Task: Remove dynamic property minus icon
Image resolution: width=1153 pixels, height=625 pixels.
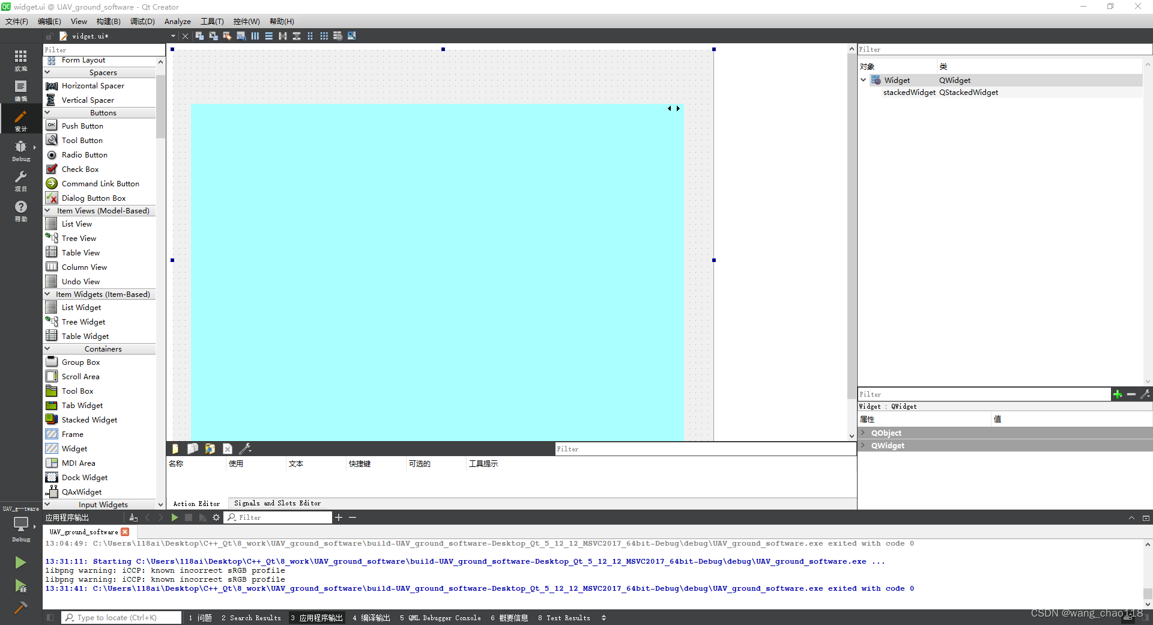Action: tap(1131, 394)
